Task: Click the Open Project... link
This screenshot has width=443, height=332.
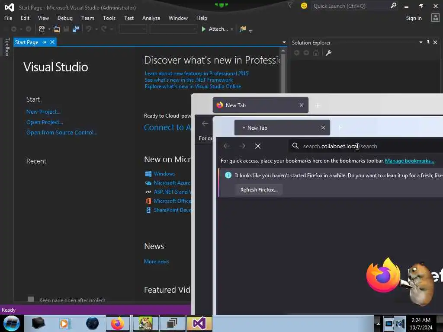Action: 45,122
